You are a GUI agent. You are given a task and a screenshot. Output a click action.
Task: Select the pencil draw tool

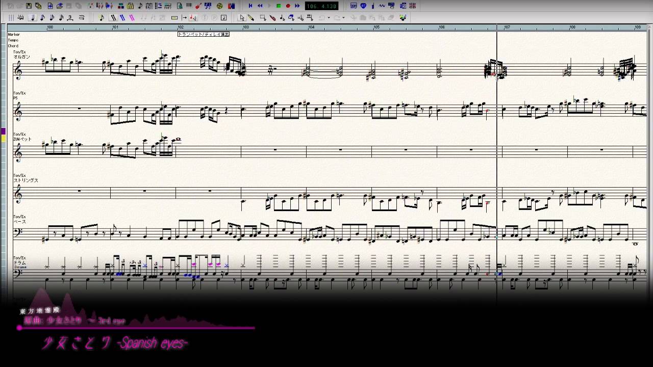coord(251,17)
